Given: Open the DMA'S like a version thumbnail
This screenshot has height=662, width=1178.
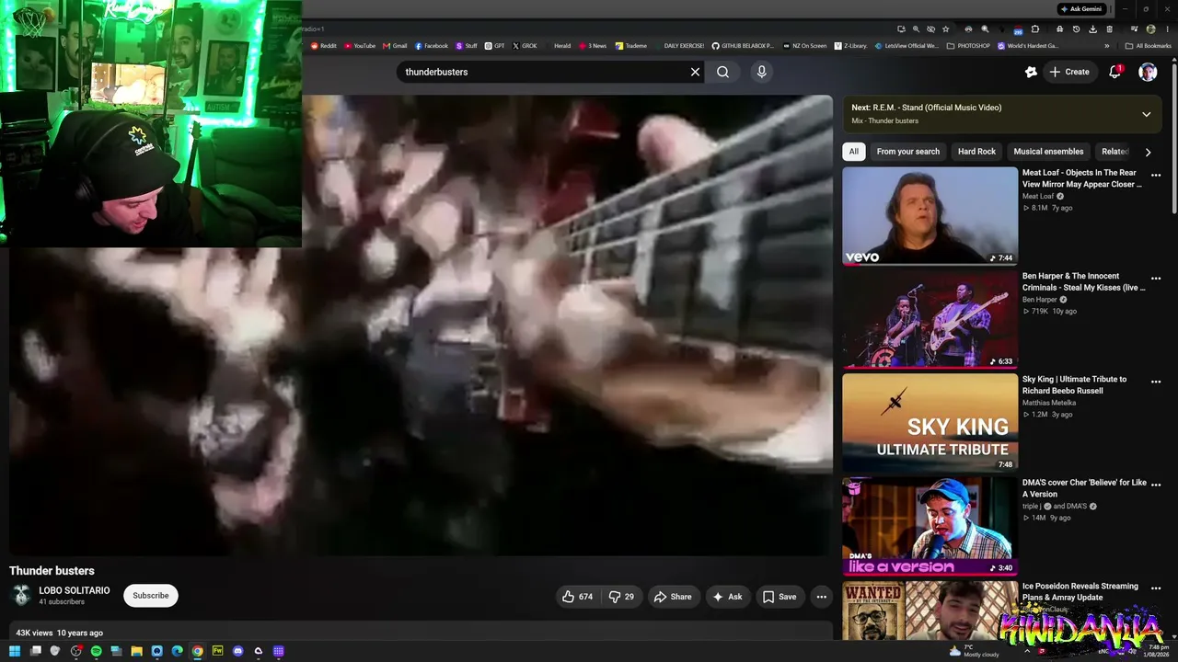Looking at the screenshot, I should tap(930, 526).
